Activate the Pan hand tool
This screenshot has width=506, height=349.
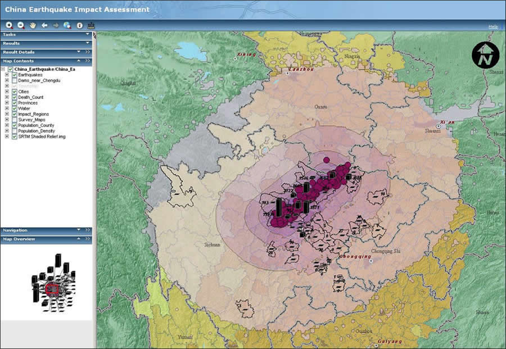pyautogui.click(x=33, y=25)
